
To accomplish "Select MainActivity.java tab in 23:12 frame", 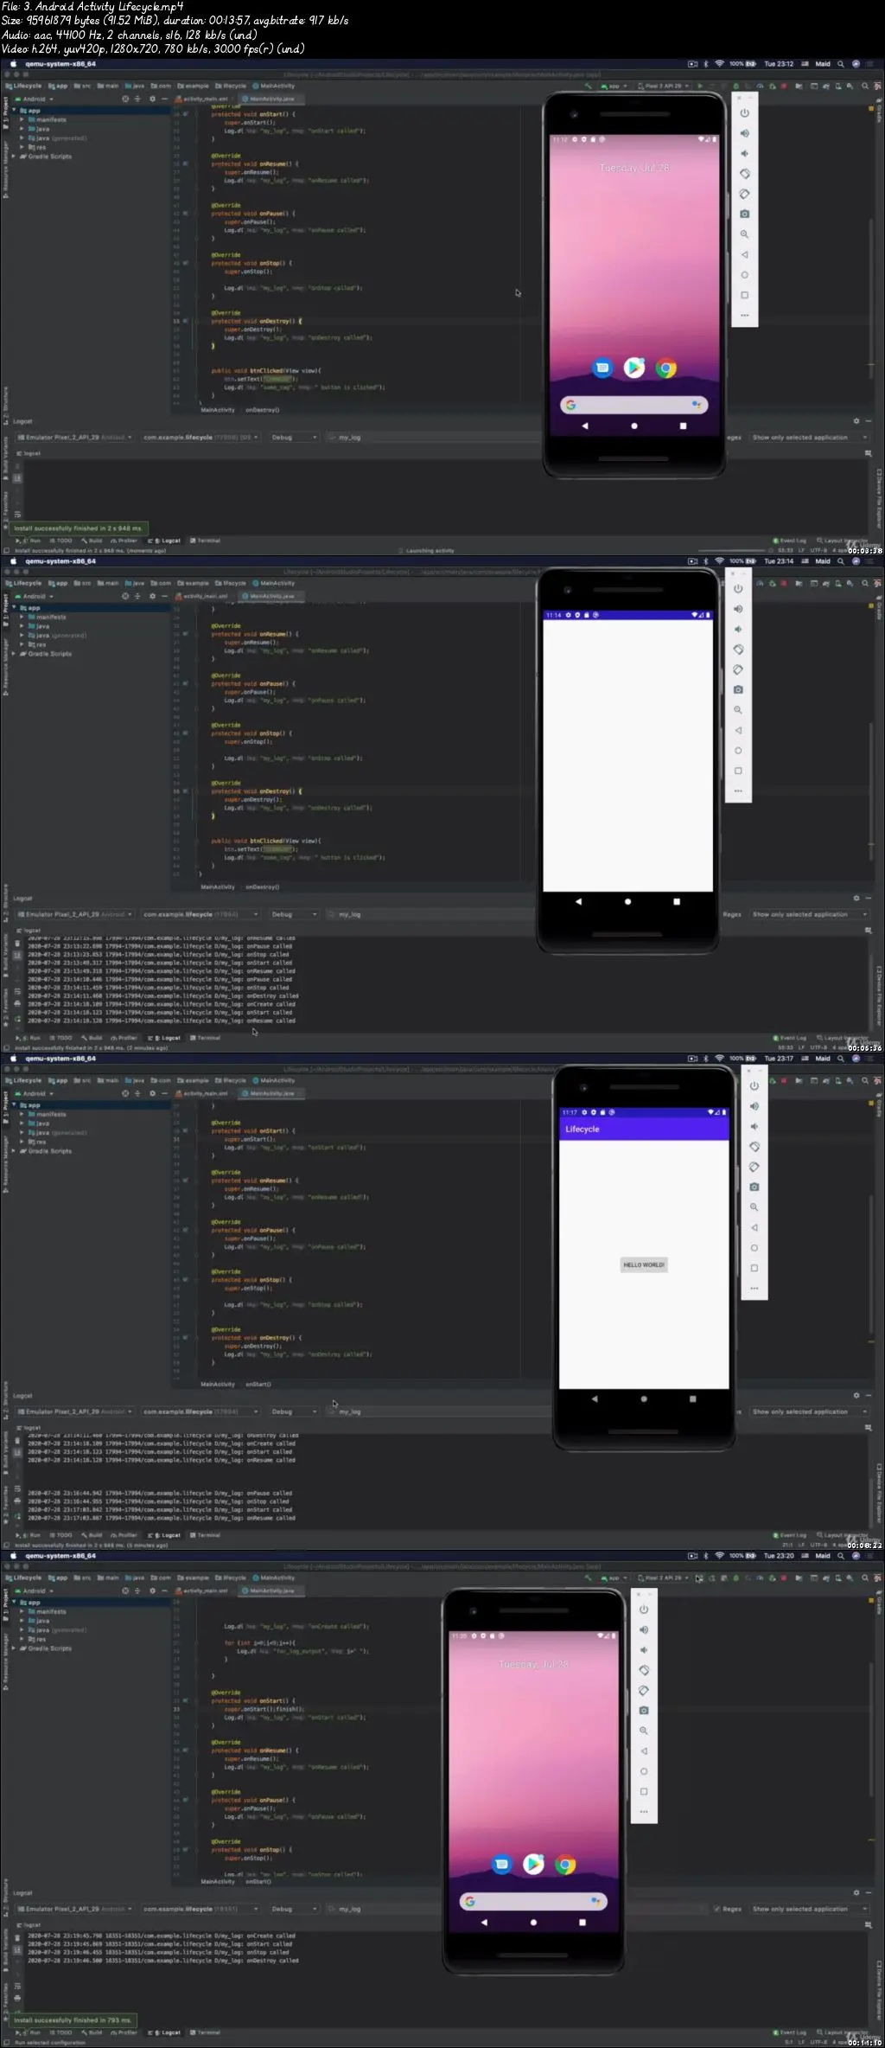I will (x=271, y=99).
